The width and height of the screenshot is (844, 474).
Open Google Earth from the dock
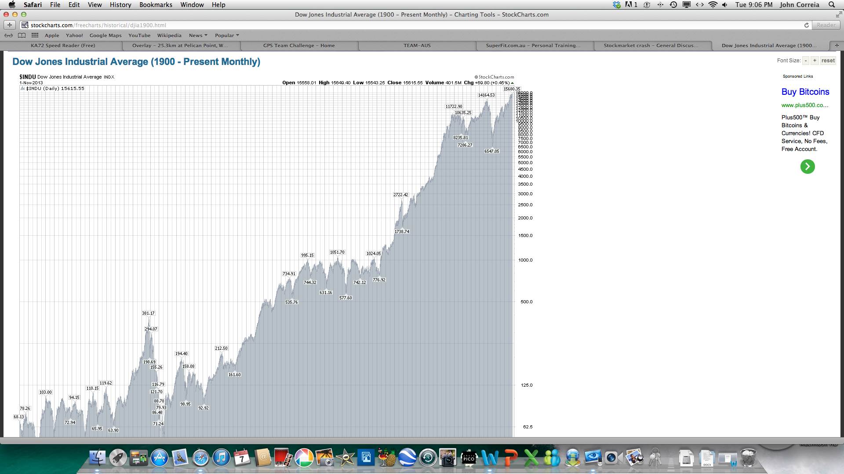point(407,458)
